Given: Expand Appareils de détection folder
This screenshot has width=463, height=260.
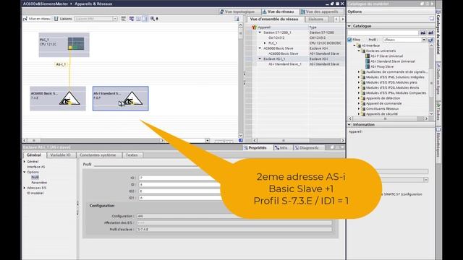Looking at the screenshot, I should [359, 98].
